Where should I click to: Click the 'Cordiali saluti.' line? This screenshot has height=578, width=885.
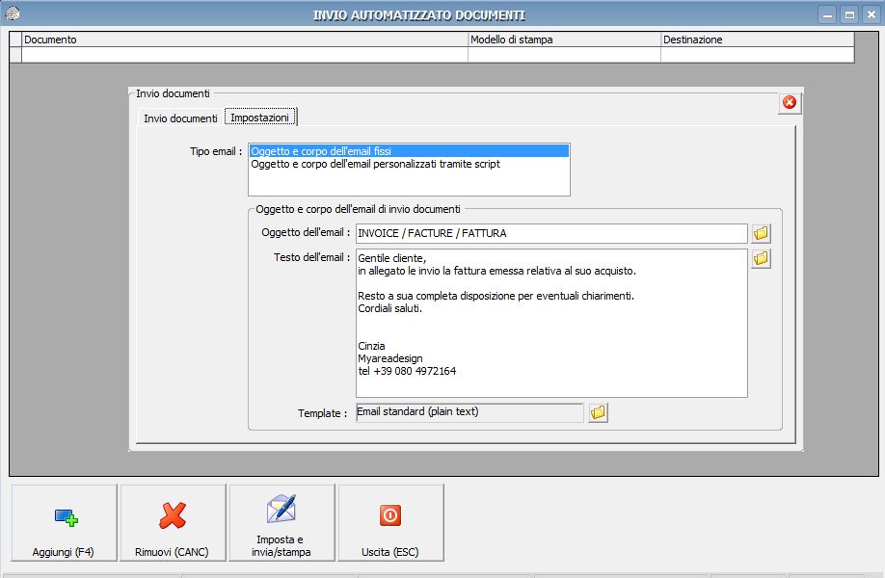point(390,308)
